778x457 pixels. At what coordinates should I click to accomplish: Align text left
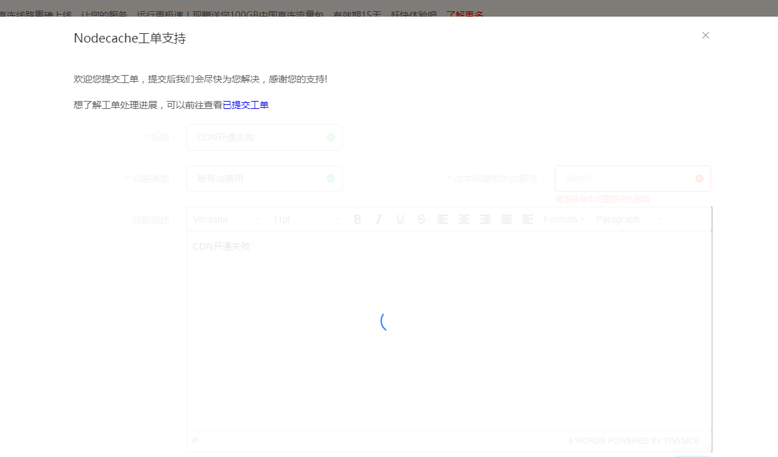tap(443, 220)
